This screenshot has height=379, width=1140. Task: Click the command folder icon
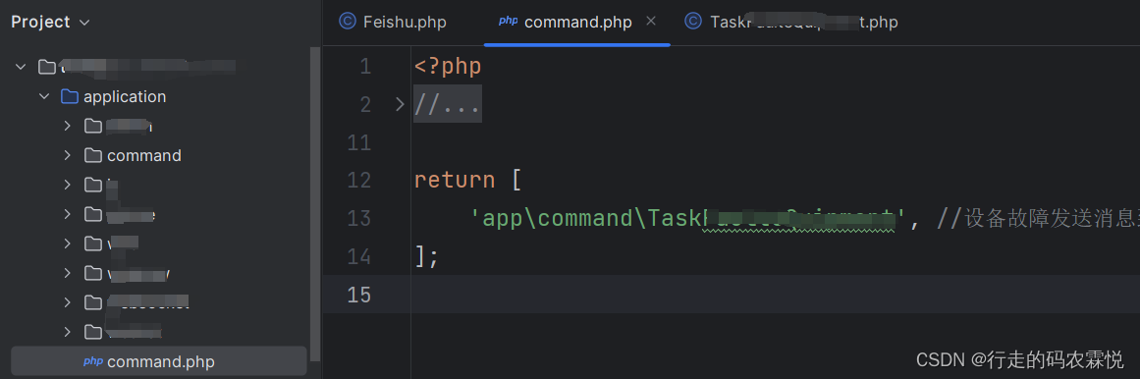tap(93, 155)
